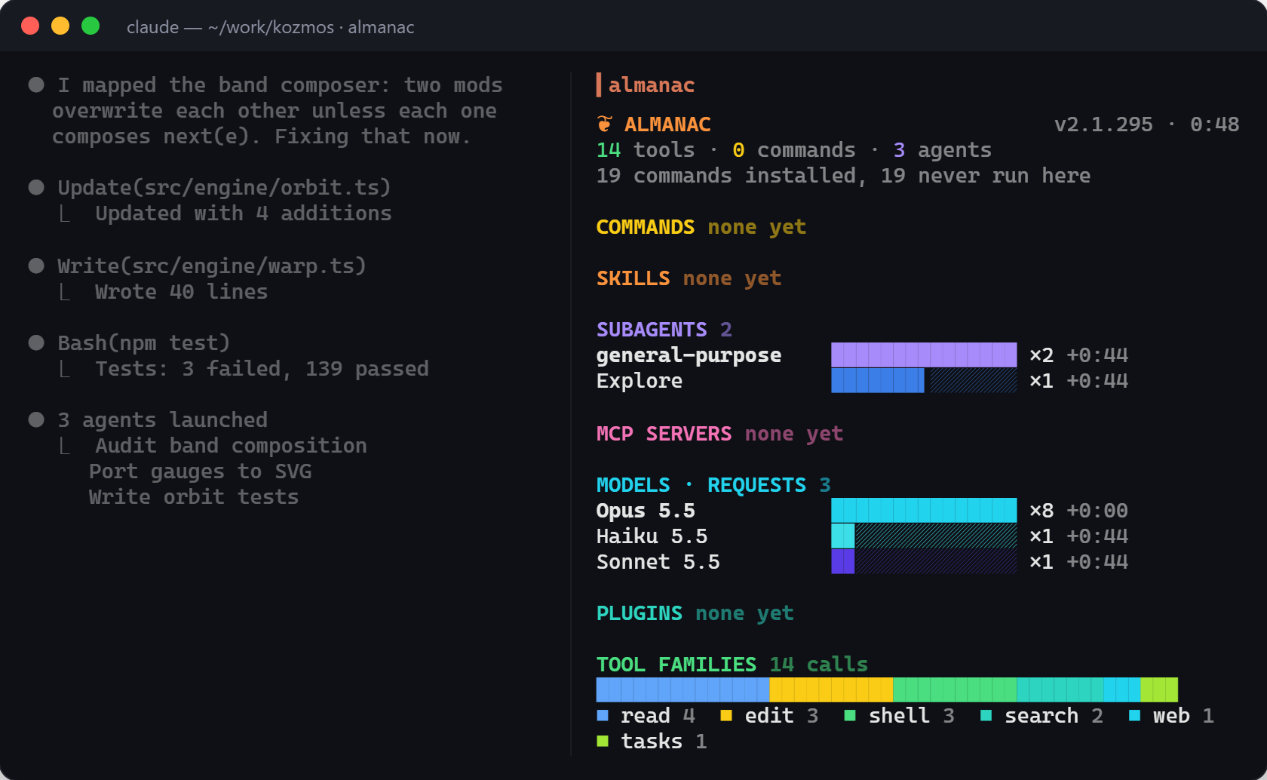Screen dimensions: 1267x780
Task: Click the yellow edit legend square
Action: click(726, 715)
